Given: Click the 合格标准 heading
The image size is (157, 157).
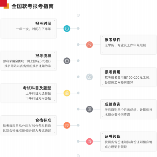Looking at the screenshot, I should point(43,120).
